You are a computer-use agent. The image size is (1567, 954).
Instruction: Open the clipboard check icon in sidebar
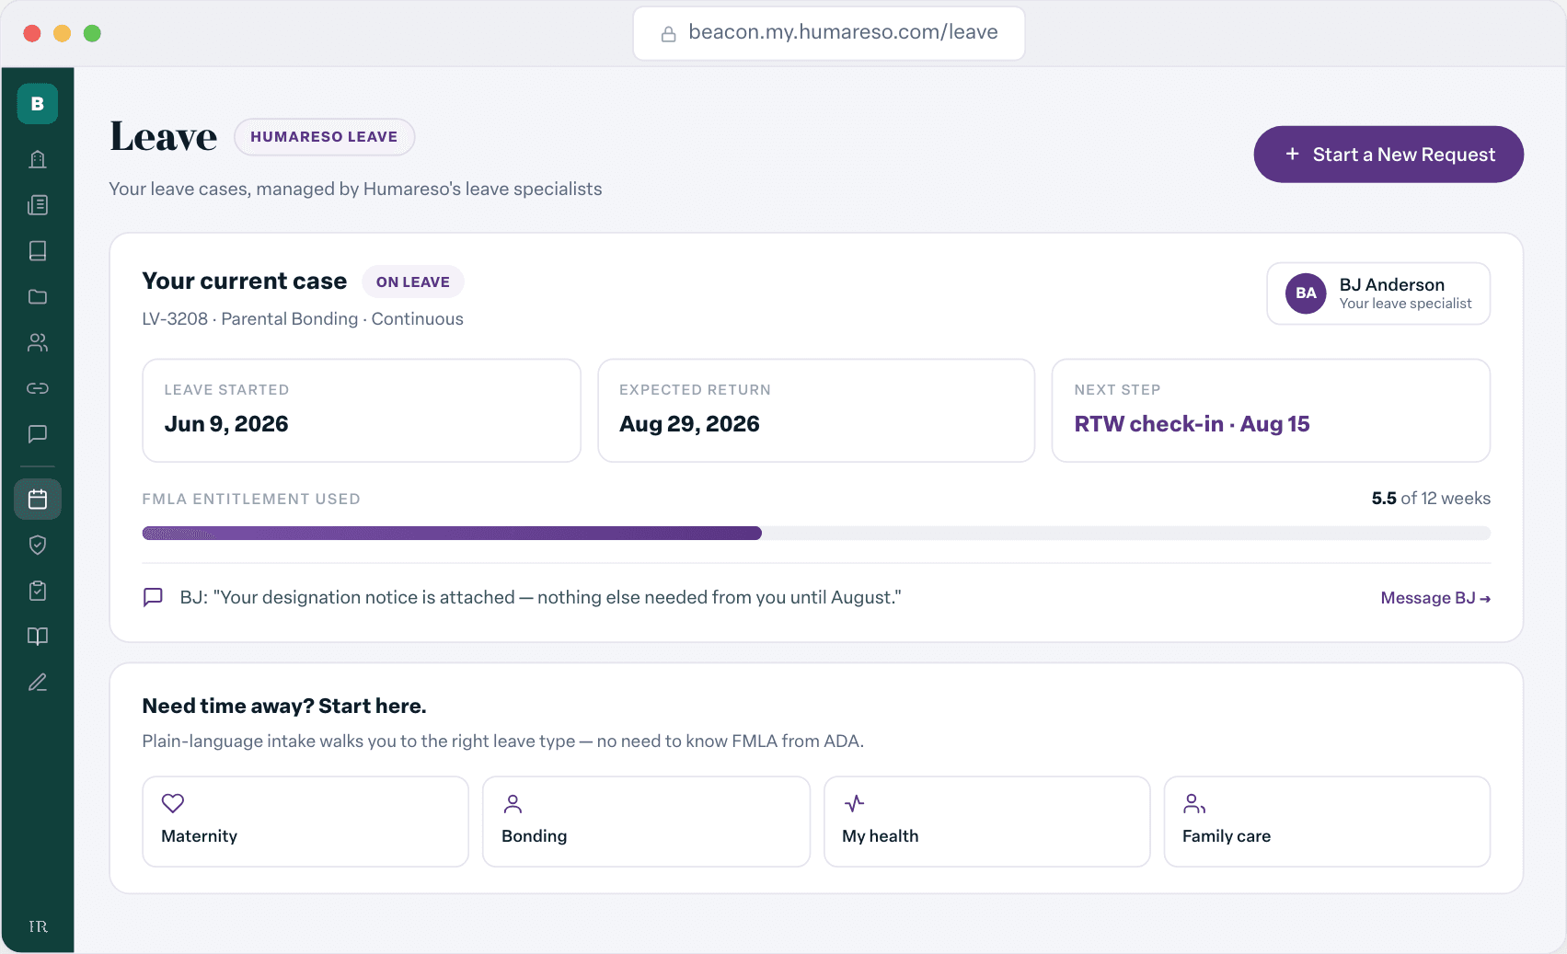38,591
